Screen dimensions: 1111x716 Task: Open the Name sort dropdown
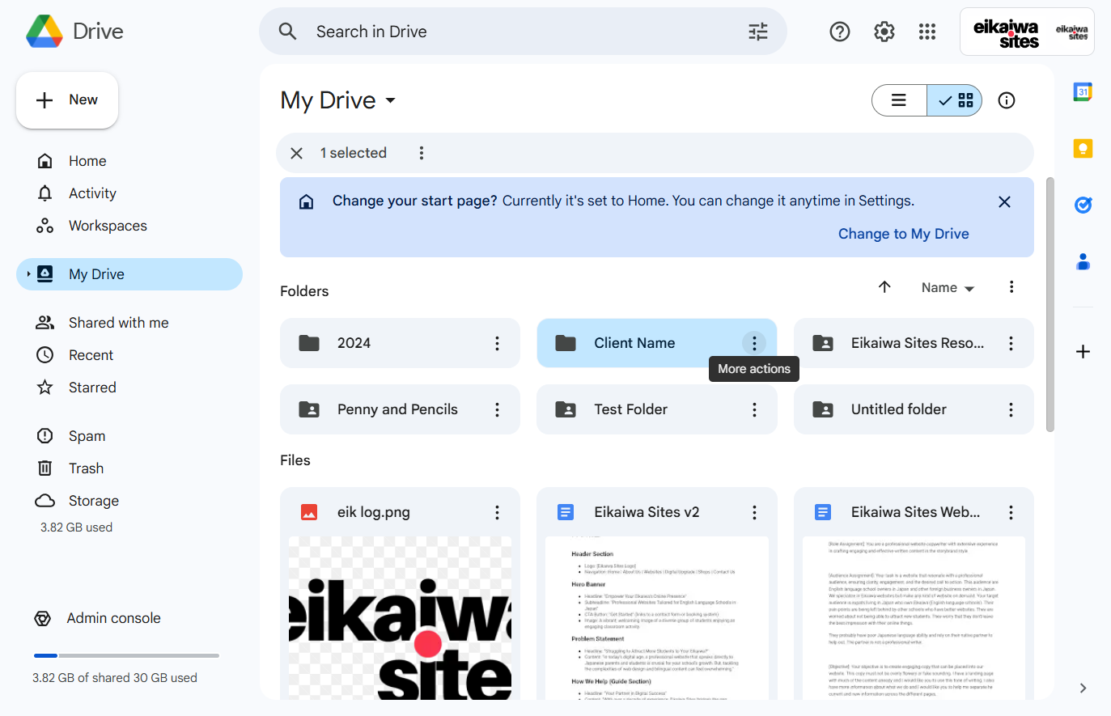click(948, 287)
